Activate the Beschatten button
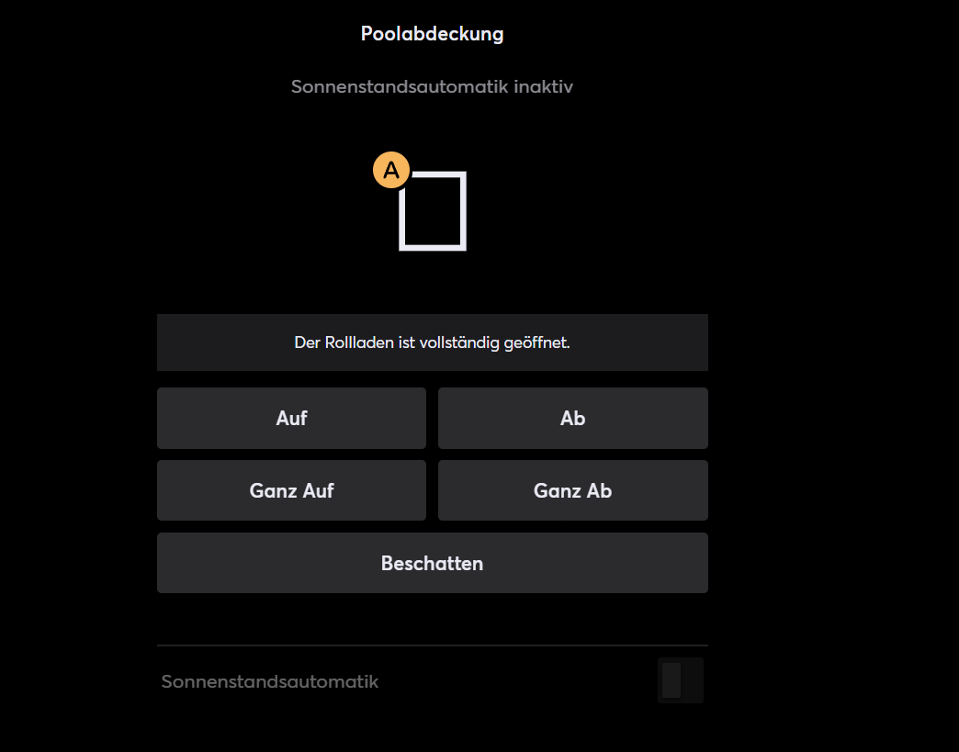 coord(432,563)
